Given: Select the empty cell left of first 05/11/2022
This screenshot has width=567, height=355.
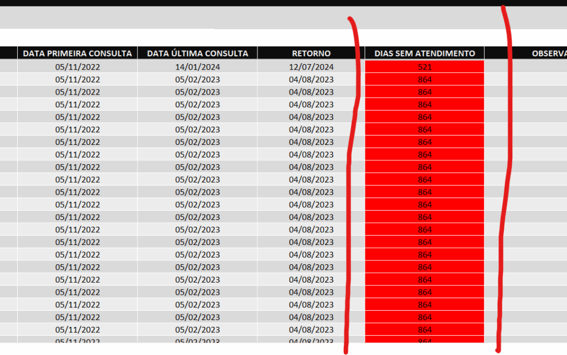Looking at the screenshot, I should click(8, 67).
